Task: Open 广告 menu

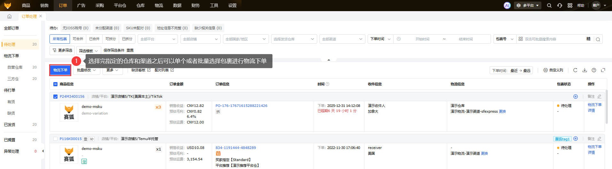Action: (81, 5)
